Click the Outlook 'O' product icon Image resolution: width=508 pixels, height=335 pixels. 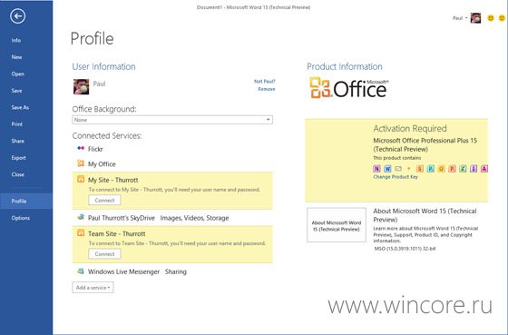pos(441,169)
